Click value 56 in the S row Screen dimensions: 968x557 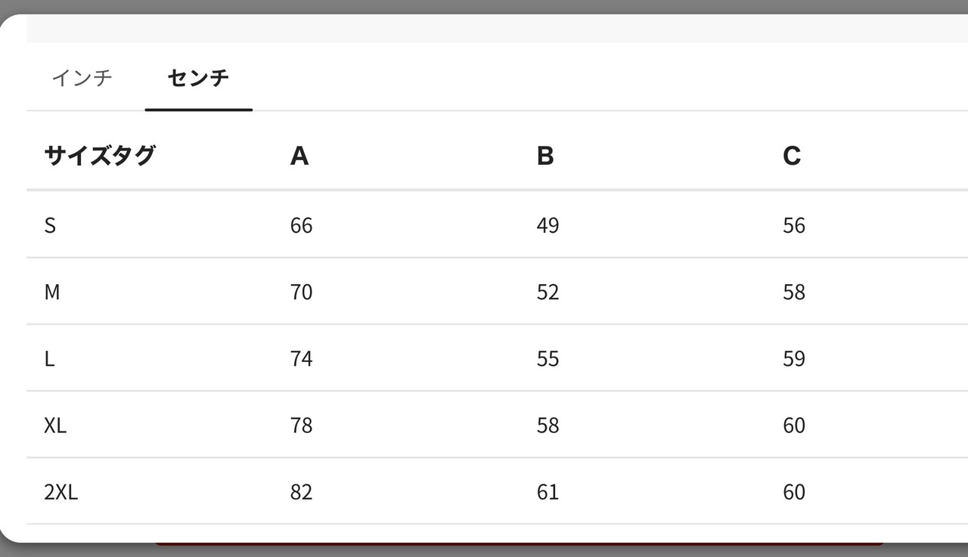coord(794,225)
